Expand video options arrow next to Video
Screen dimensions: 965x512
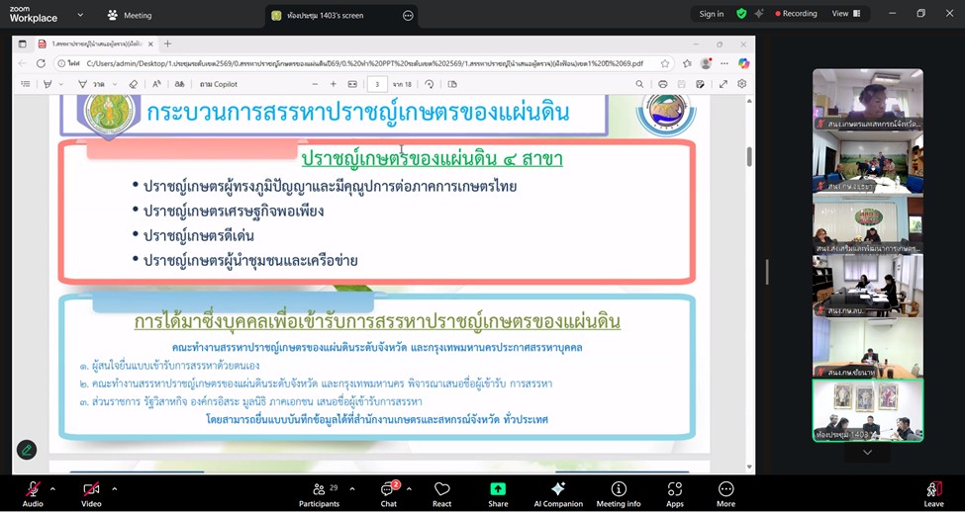114,489
